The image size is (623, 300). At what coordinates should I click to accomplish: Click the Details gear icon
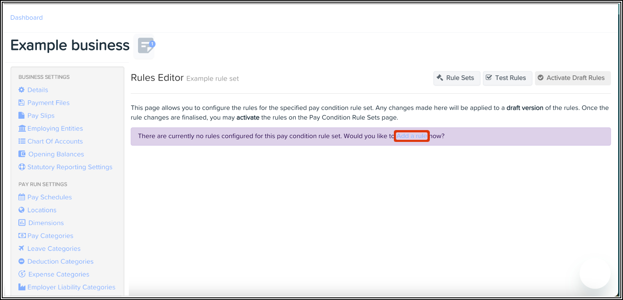pos(21,90)
